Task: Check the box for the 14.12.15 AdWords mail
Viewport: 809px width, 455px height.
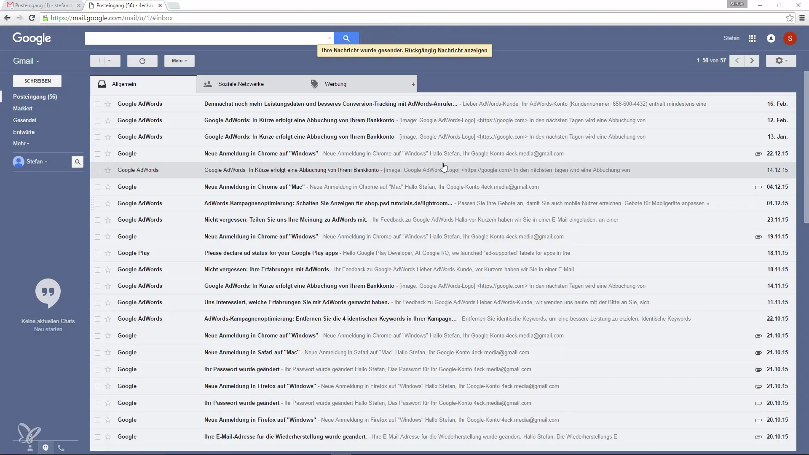Action: click(97, 170)
